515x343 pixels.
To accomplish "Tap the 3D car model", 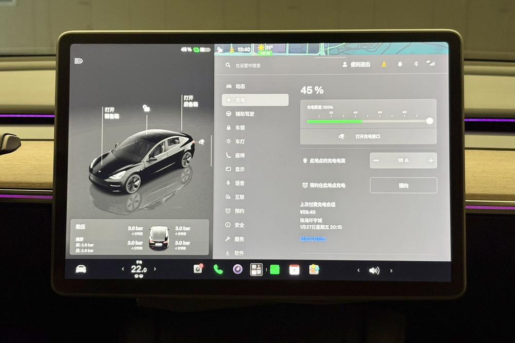I will tap(141, 160).
